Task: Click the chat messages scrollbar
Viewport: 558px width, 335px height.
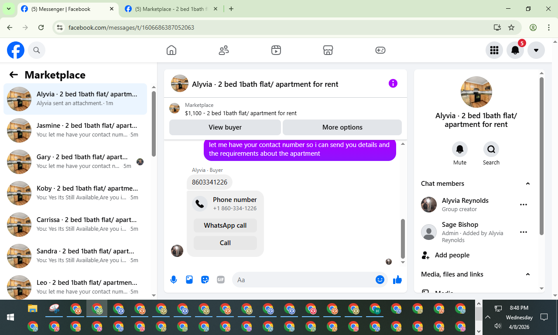Action: 403,238
